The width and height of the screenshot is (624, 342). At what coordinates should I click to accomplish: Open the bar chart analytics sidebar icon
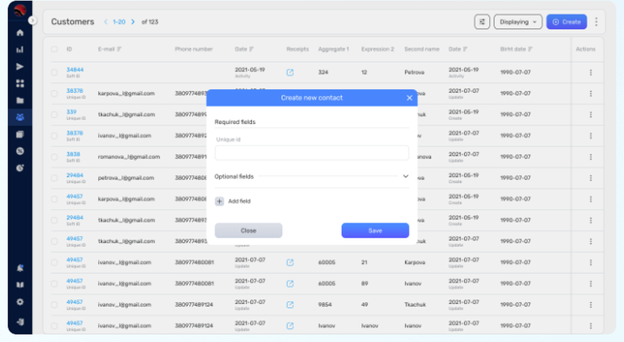[20, 49]
